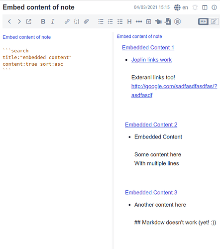Switch to rich text editor toggle

(214, 21)
